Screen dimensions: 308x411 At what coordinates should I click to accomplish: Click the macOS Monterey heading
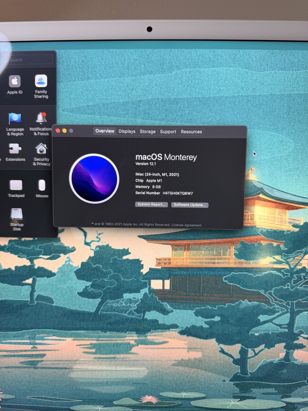[x=166, y=157]
